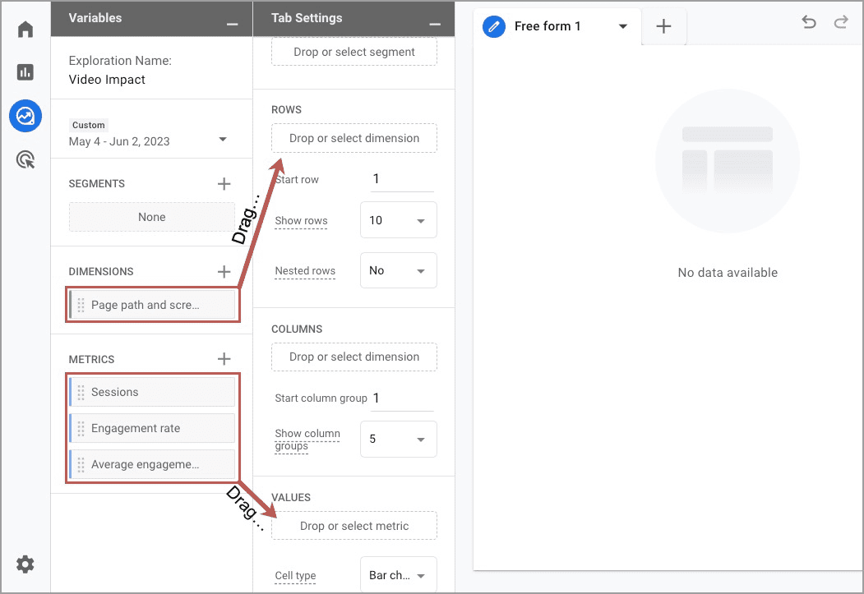Viewport: 864px width, 594px height.
Task: Add a new segment with plus icon
Action: point(224,184)
